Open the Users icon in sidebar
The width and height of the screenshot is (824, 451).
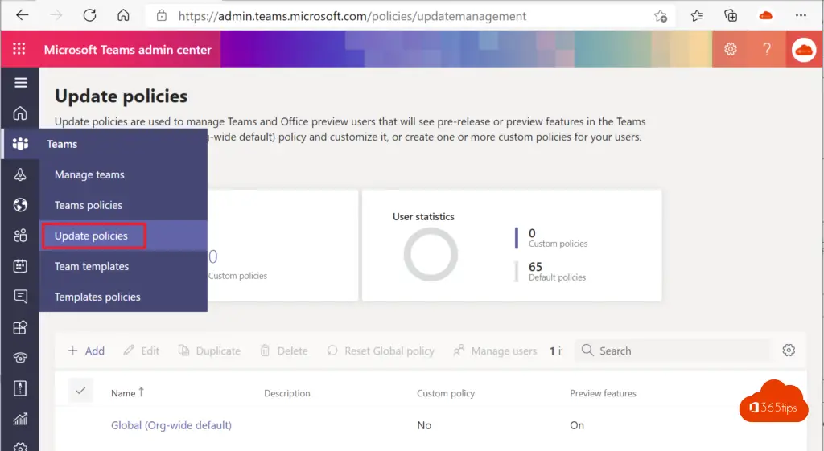(21, 236)
